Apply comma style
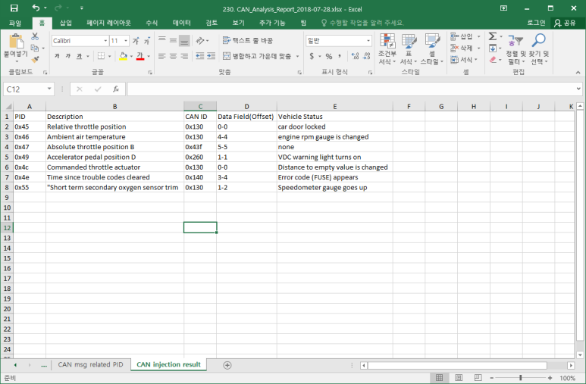This screenshot has width=586, height=384. coord(340,56)
